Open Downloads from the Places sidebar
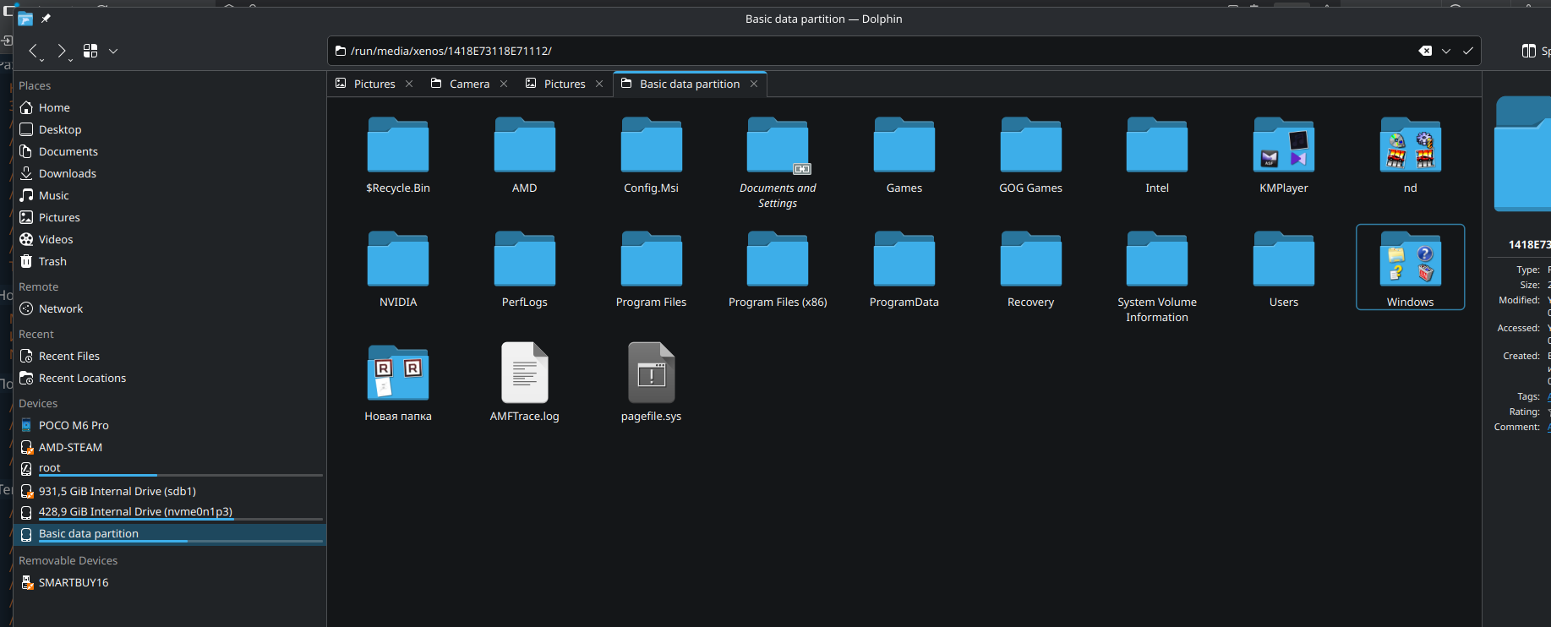 [68, 174]
